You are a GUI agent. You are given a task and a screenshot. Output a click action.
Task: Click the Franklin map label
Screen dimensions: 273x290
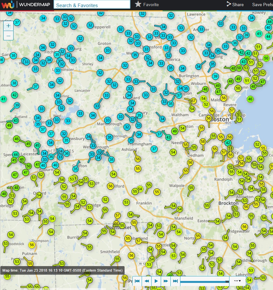[x=144, y=203]
